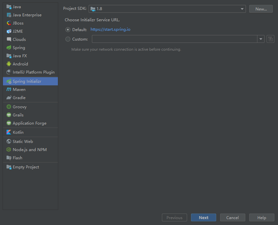Click the Spring Initializr icon
278x225 pixels.
[x=9, y=81]
